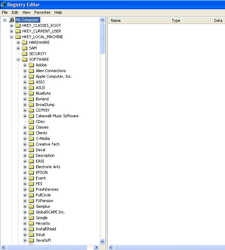Click the ASIO folder icon
The width and height of the screenshot is (225, 250).
(31, 82)
